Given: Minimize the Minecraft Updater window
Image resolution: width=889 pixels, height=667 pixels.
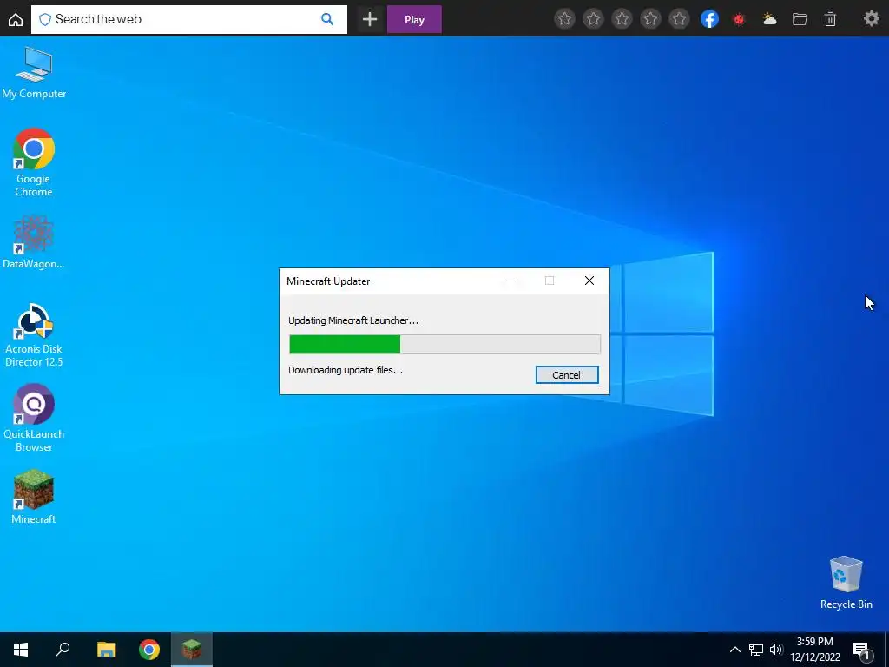Looking at the screenshot, I should [x=510, y=281].
